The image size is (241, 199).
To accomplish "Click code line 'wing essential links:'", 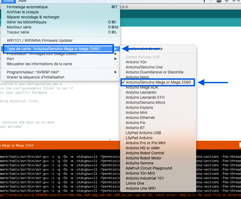I will coord(20,101).
